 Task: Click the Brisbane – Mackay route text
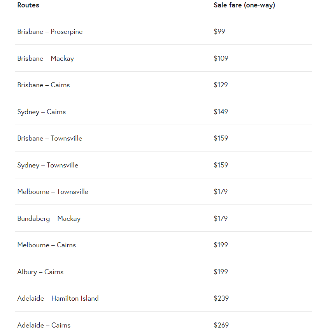pyautogui.click(x=46, y=58)
